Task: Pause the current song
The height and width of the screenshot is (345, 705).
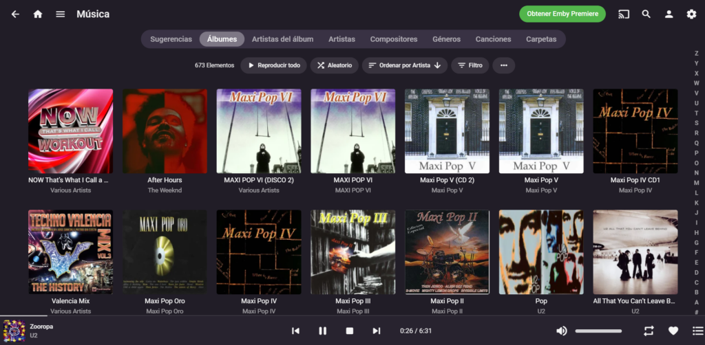Action: pos(322,331)
